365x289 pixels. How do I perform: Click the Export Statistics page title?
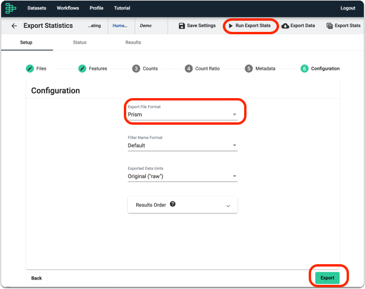[x=48, y=25]
